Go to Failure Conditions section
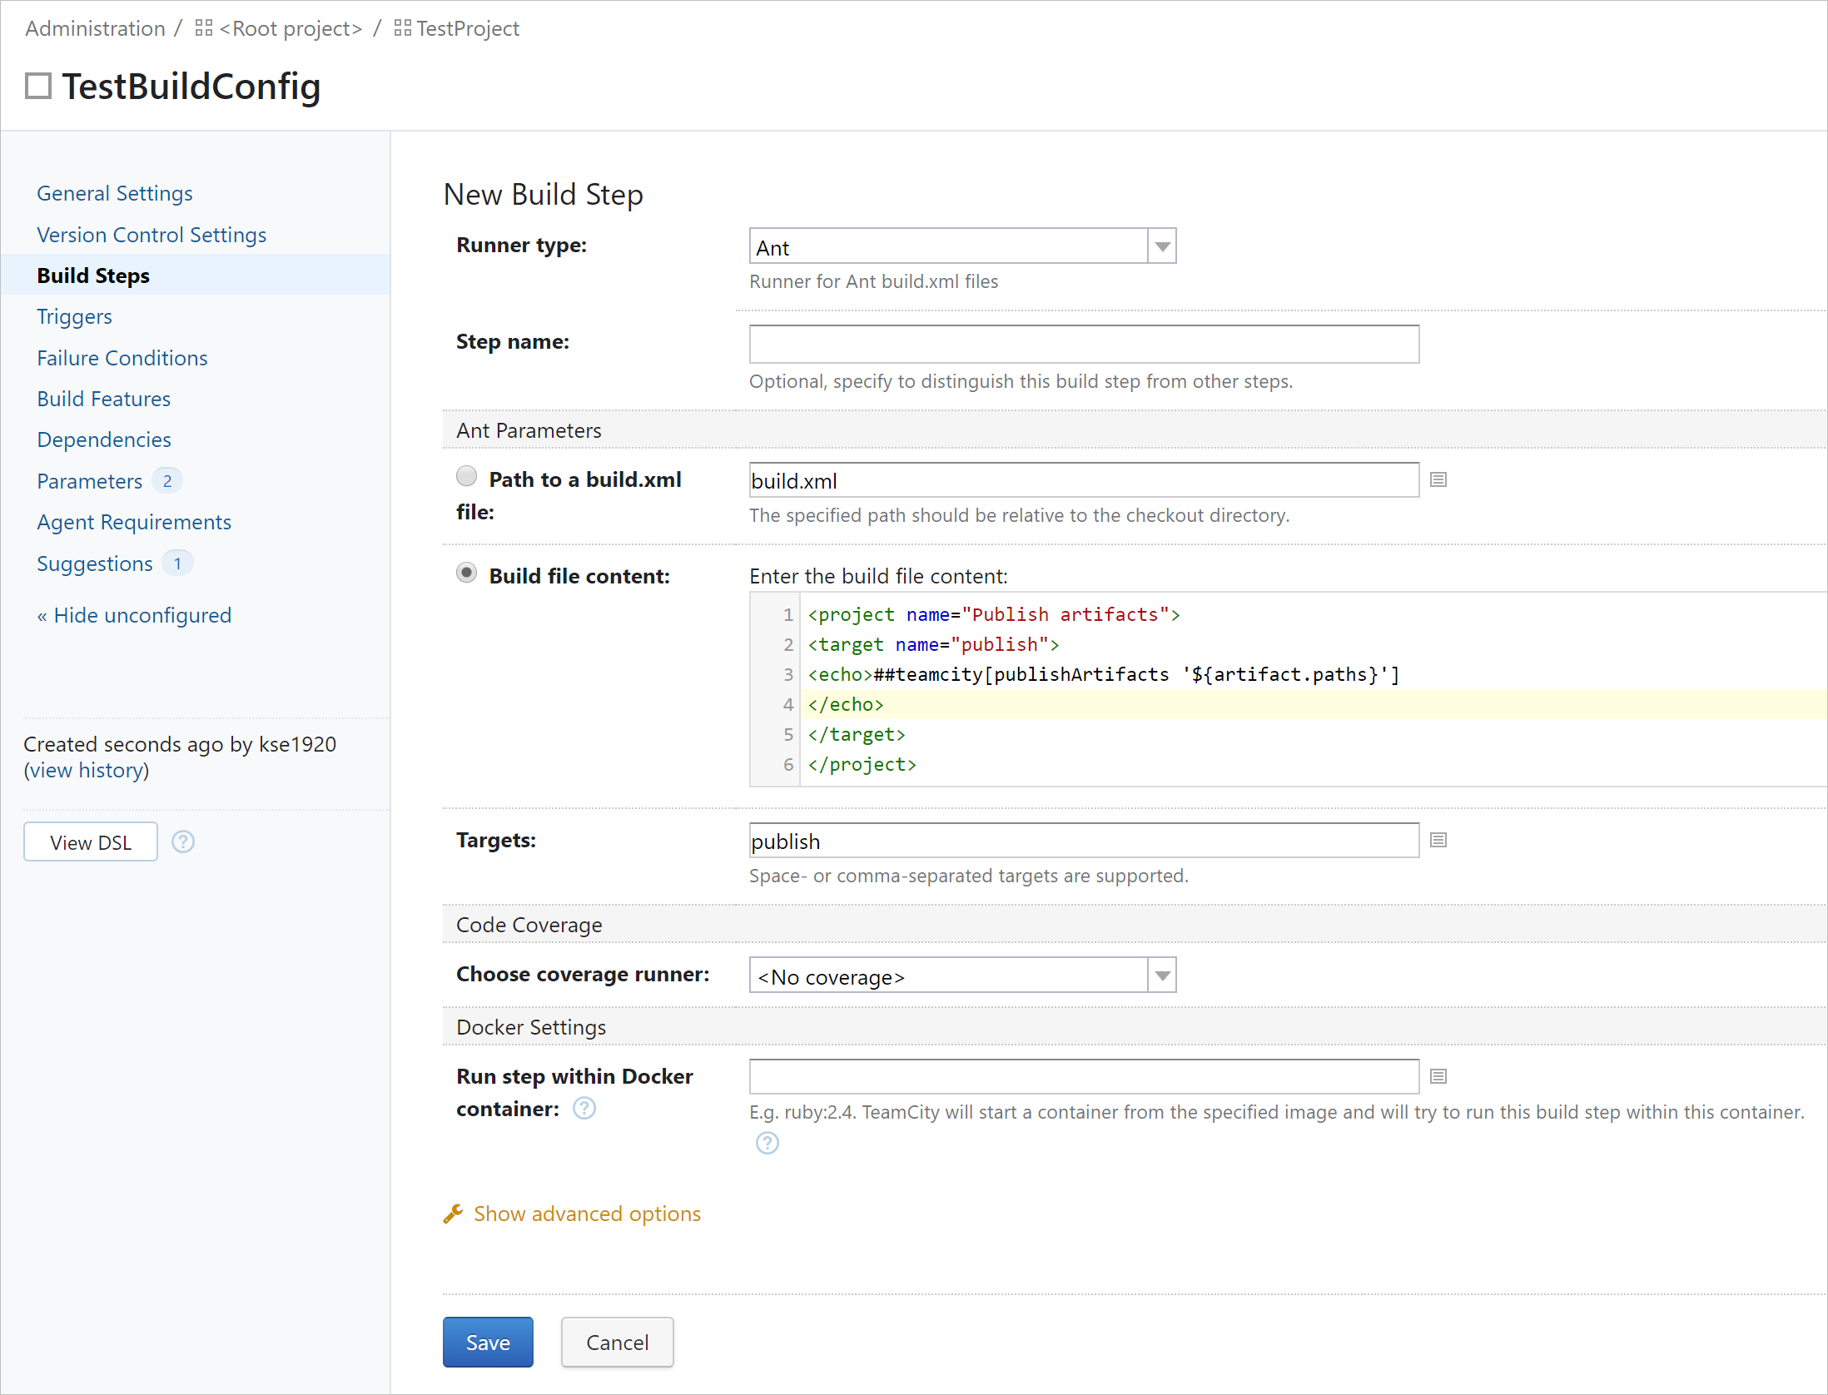1828x1395 pixels. tap(122, 358)
